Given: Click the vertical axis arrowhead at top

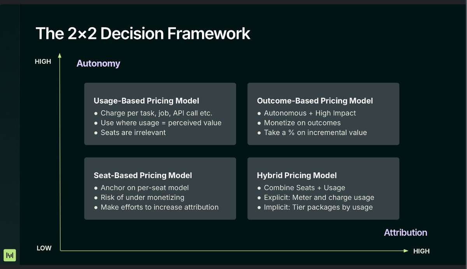Looking at the screenshot, I should click(60, 56).
